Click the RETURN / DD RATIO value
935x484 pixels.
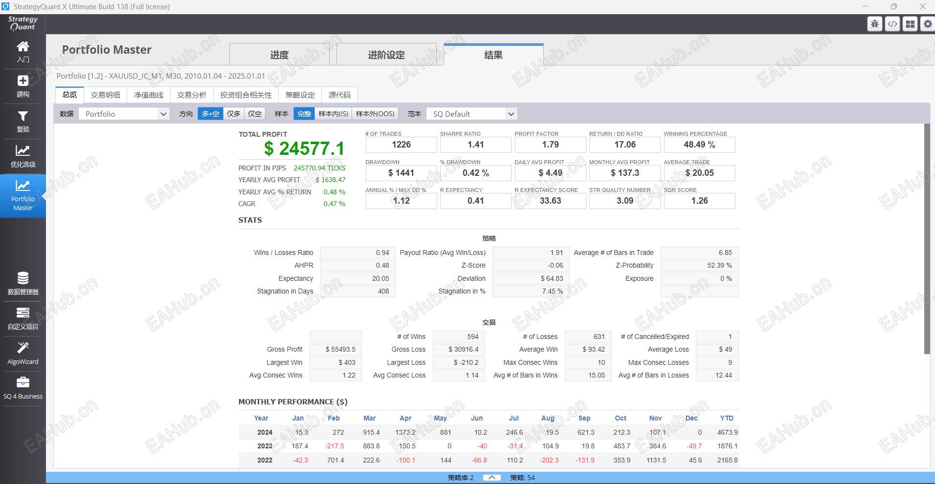click(x=625, y=145)
